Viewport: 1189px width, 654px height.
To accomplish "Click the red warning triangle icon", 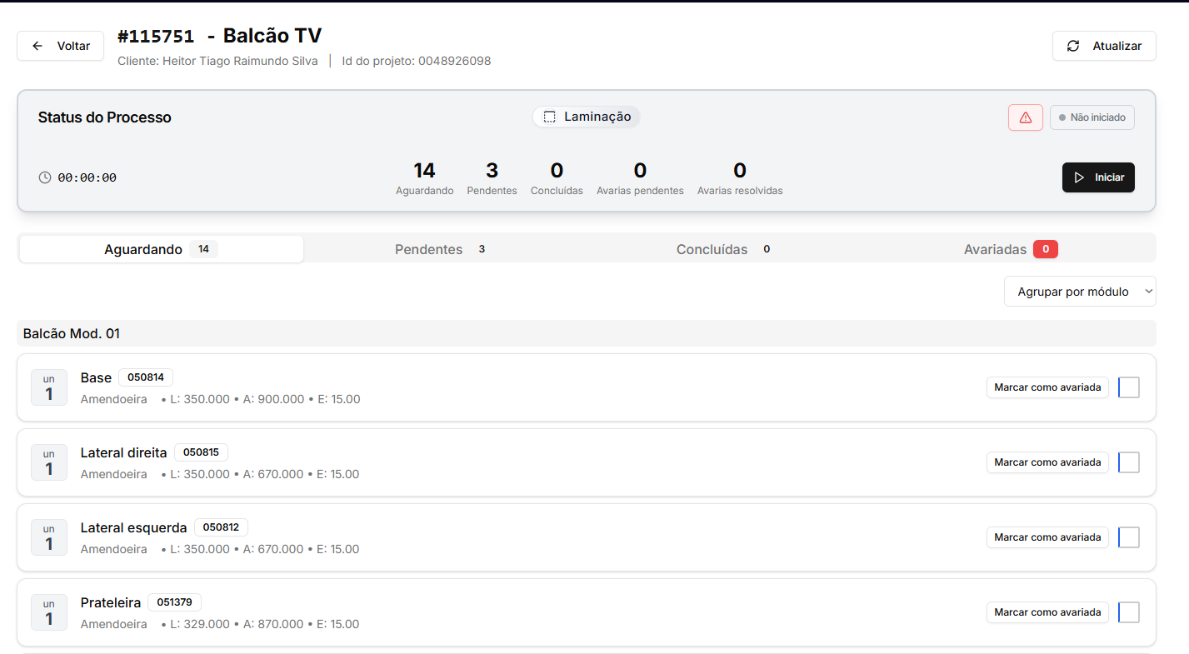I will (x=1025, y=117).
